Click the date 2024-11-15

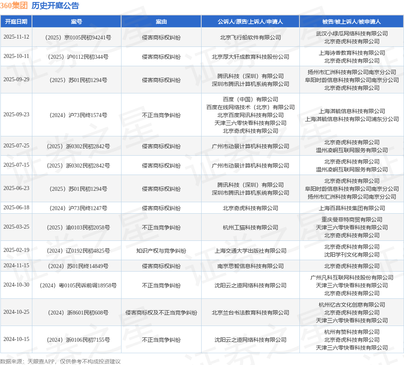click(16, 265)
